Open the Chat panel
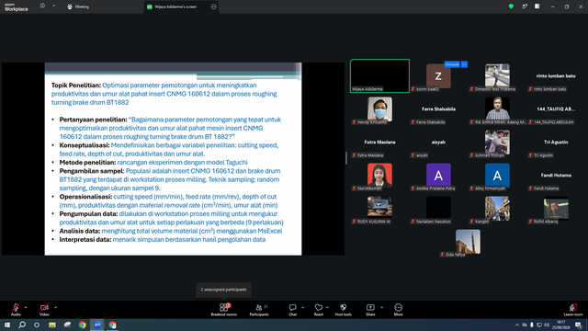The image size is (588, 331). (x=292, y=310)
